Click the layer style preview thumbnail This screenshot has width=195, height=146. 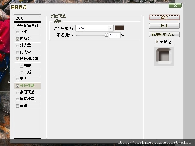(x=164, y=56)
